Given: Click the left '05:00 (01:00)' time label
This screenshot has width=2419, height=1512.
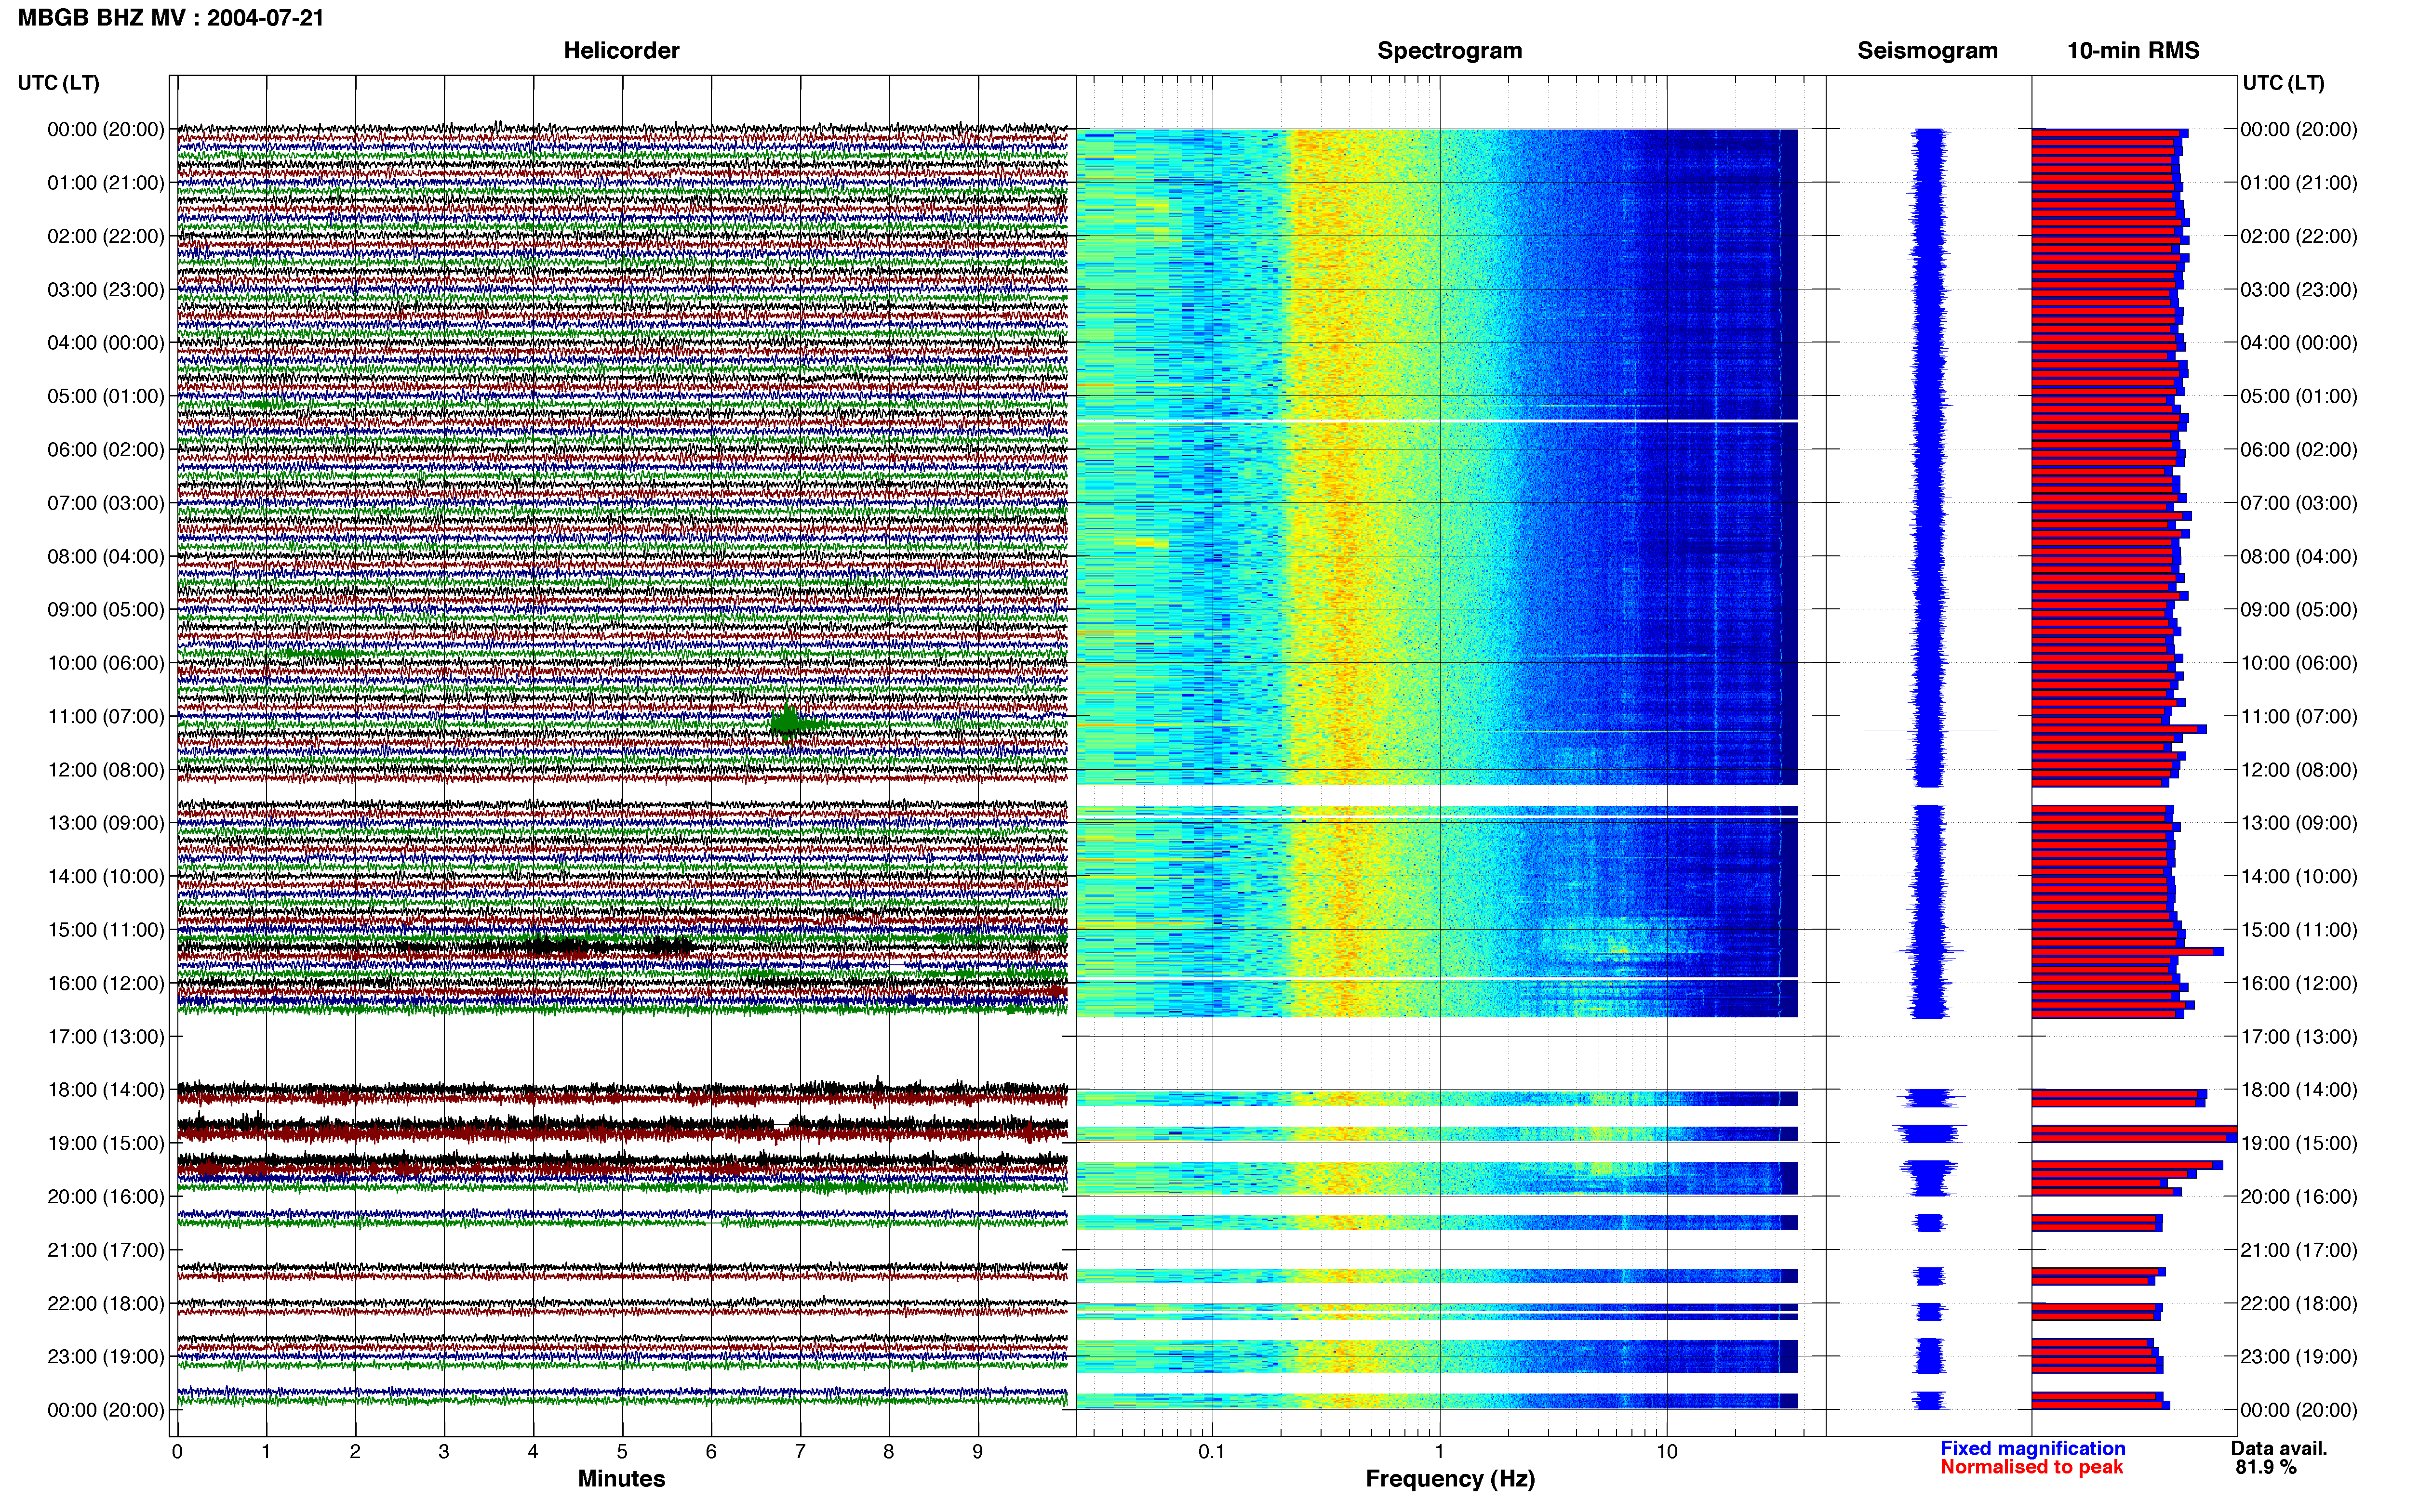Looking at the screenshot, I should point(106,396).
